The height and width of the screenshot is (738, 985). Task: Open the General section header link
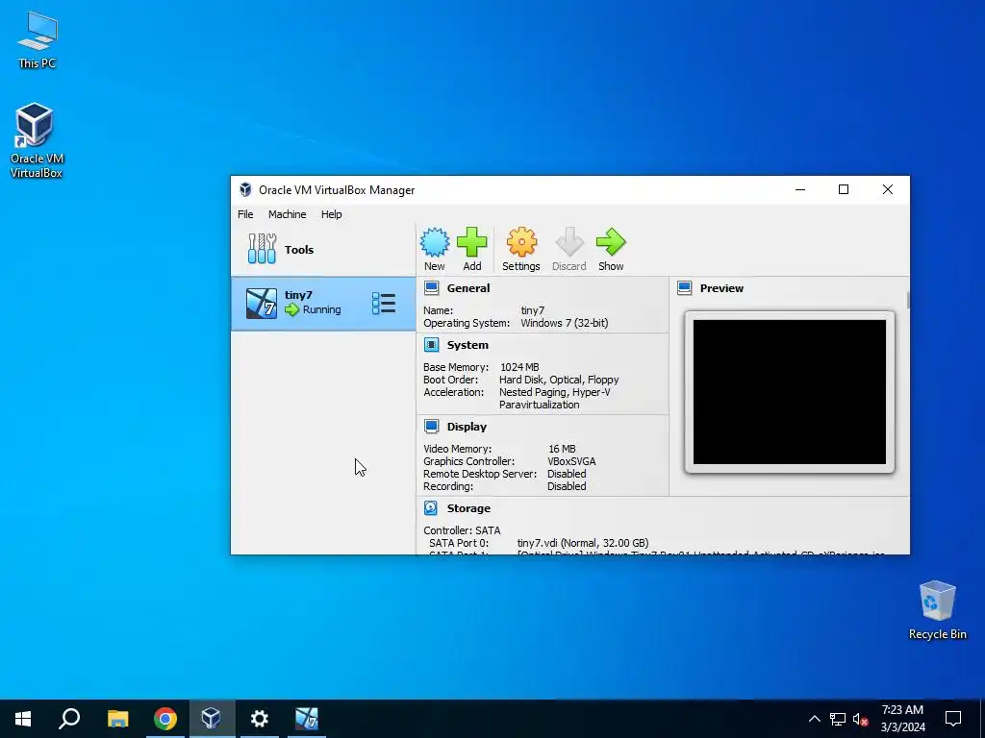click(x=468, y=288)
